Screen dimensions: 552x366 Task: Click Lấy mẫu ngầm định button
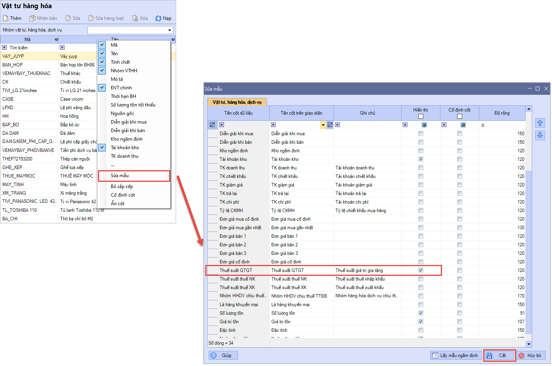pos(456,356)
